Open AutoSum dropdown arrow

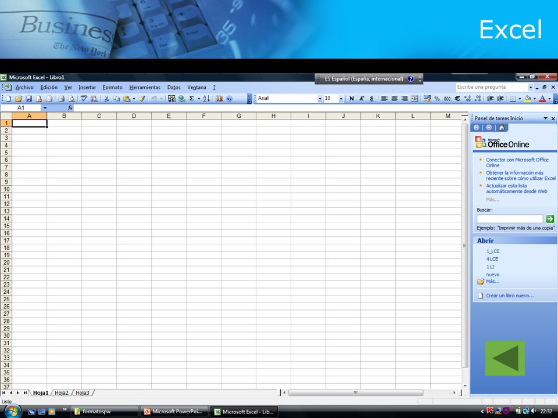pyautogui.click(x=199, y=99)
